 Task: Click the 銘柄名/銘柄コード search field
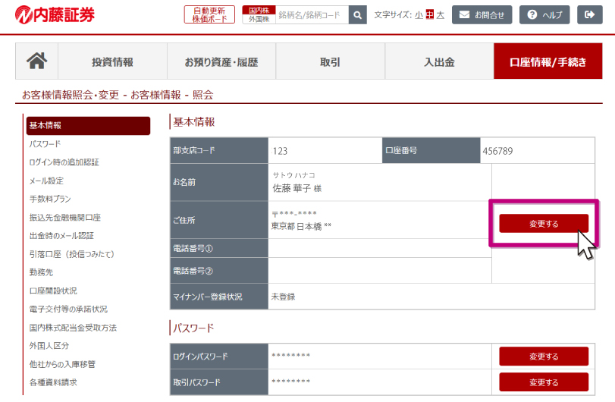(x=311, y=14)
